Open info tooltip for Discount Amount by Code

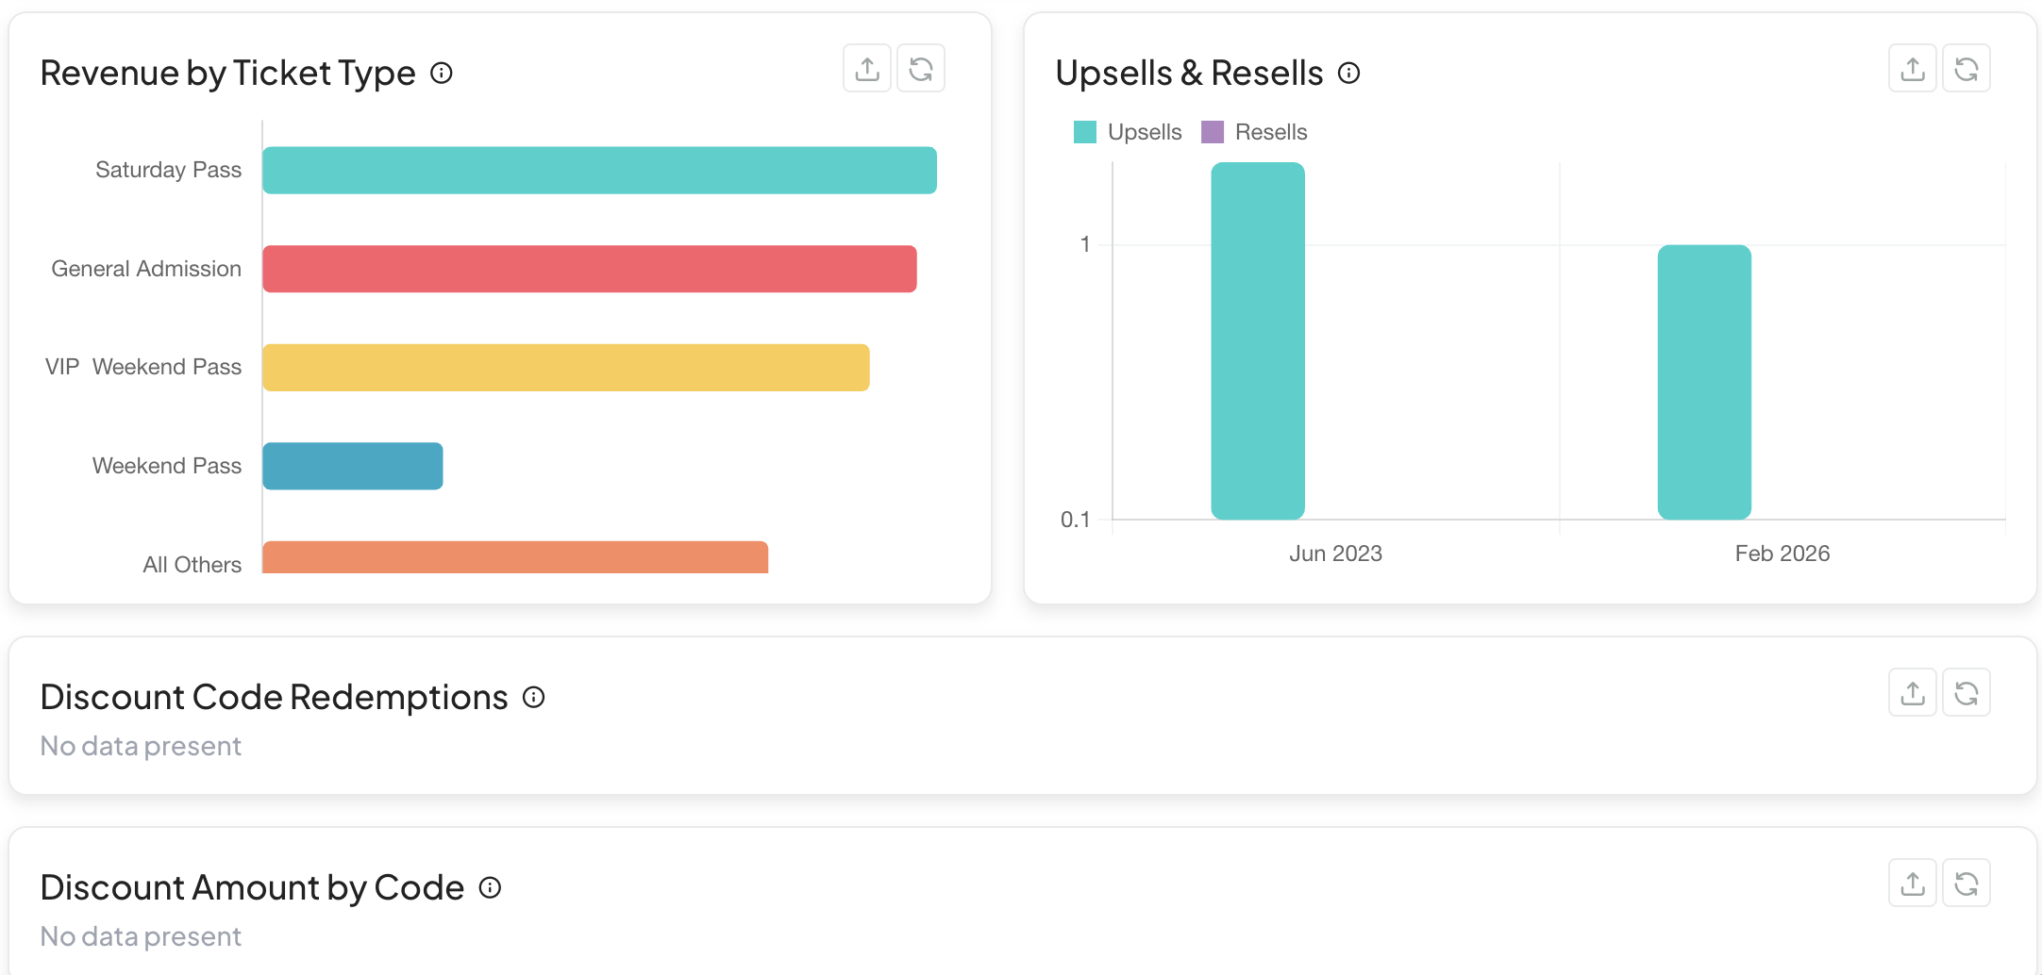[491, 887]
